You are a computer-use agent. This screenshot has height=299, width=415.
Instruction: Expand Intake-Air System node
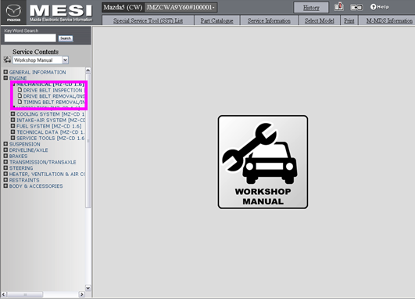[13, 120]
